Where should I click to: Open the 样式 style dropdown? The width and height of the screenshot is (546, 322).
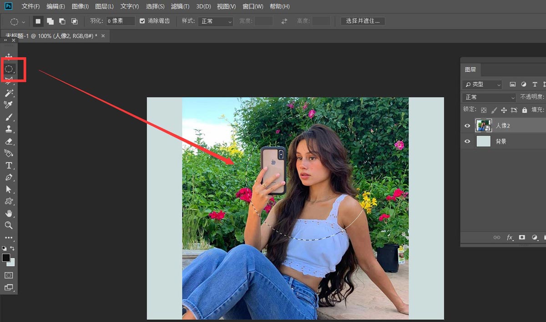(215, 21)
